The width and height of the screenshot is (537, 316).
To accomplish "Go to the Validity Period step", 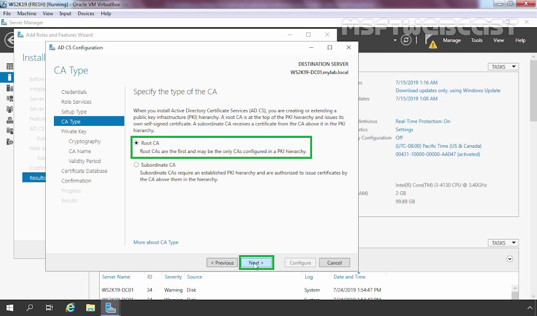I will pos(84,161).
